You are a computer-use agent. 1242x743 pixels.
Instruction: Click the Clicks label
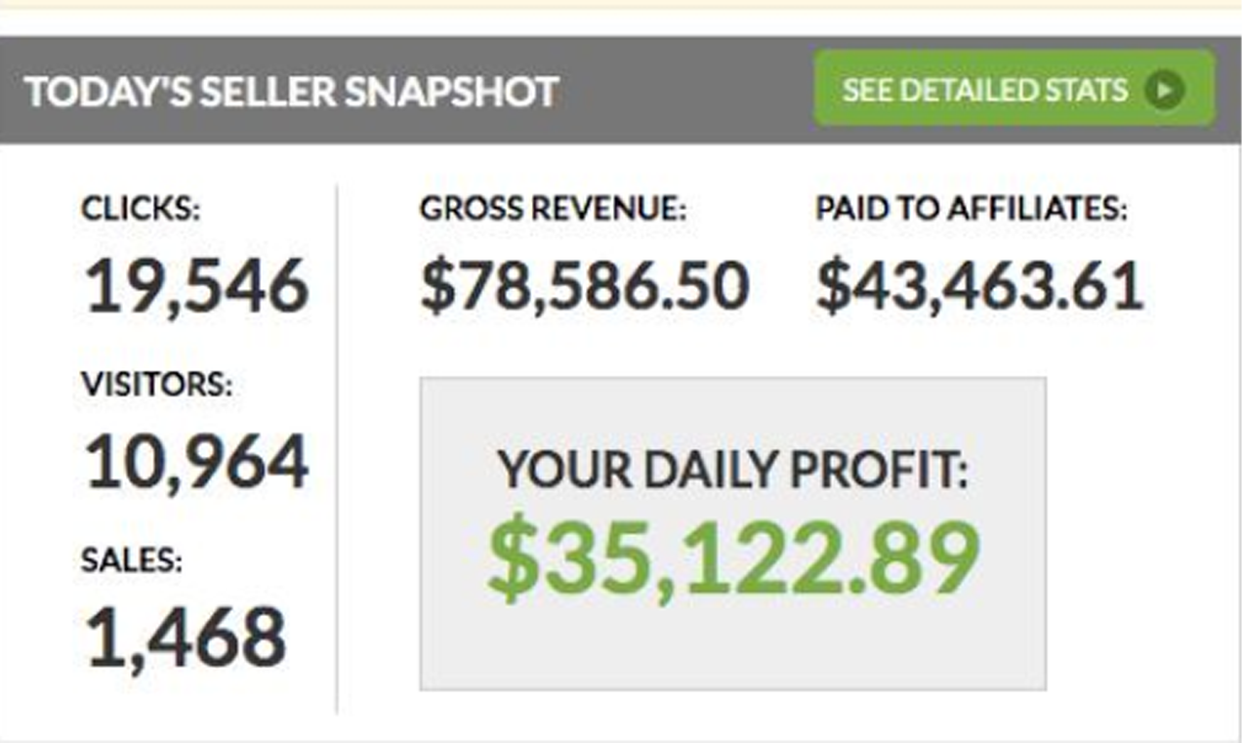(141, 209)
